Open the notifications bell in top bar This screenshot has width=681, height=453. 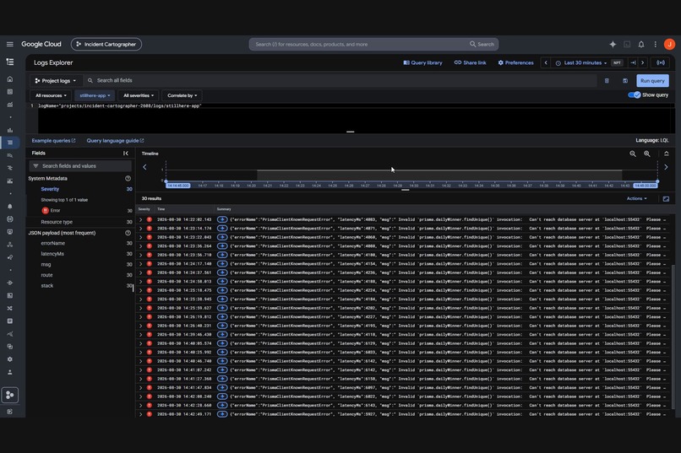click(641, 44)
